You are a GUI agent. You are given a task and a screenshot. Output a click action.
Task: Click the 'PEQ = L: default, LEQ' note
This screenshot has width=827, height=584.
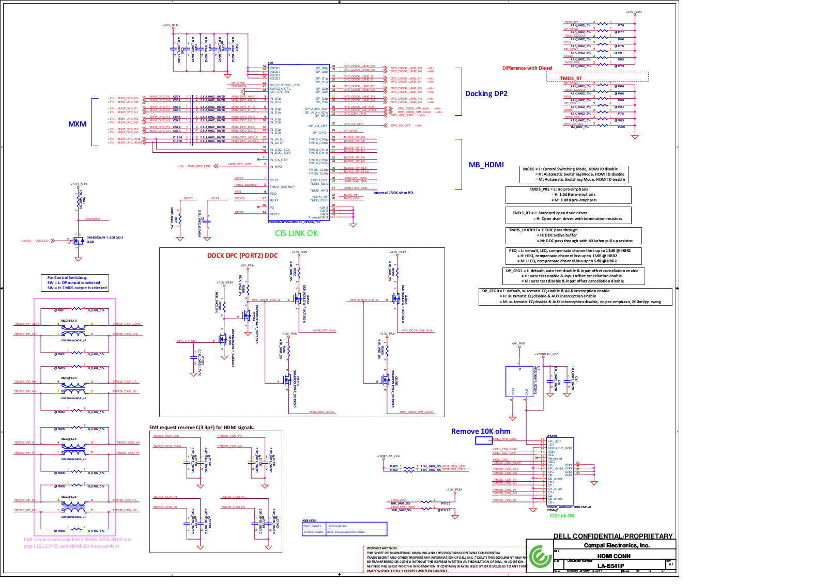coord(573,256)
